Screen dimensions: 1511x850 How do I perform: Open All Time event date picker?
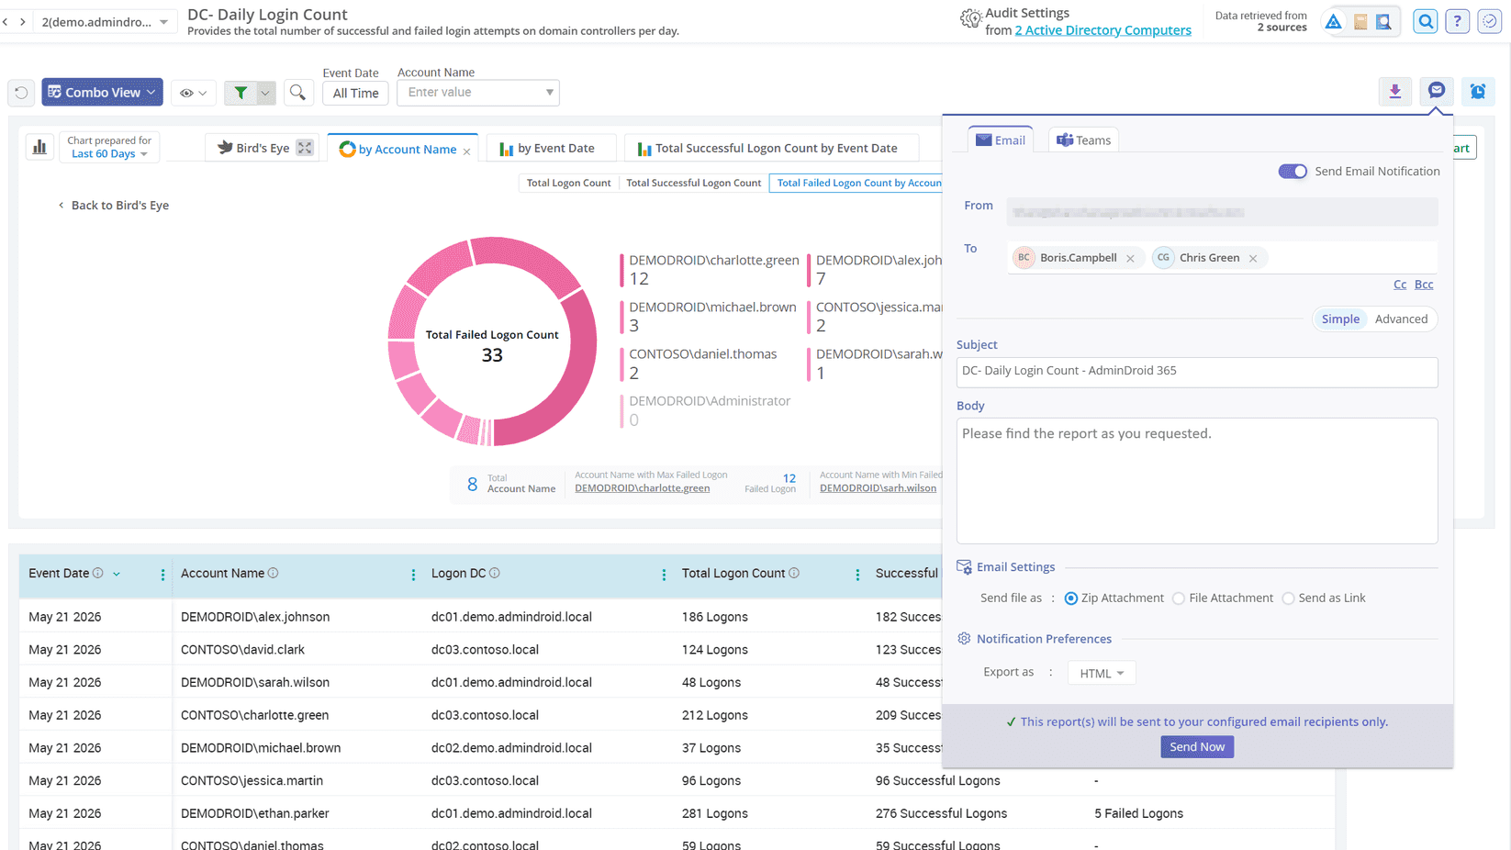355,93
